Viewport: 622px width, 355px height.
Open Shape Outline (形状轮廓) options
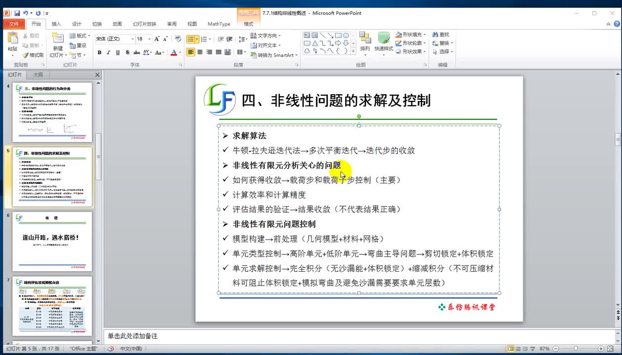(411, 43)
